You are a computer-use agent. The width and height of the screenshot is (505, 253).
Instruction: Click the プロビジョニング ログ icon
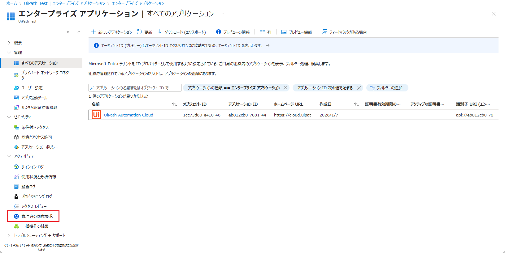[x=16, y=196]
